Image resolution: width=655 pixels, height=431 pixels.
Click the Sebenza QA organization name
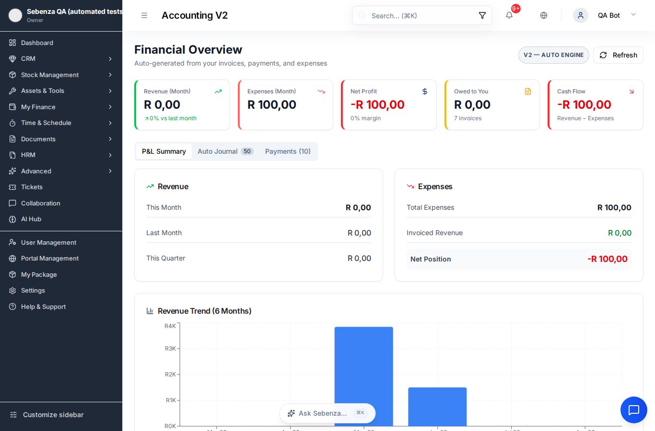click(74, 11)
